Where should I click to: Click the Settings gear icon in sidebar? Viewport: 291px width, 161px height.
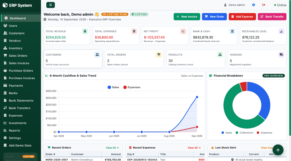tap(5, 138)
